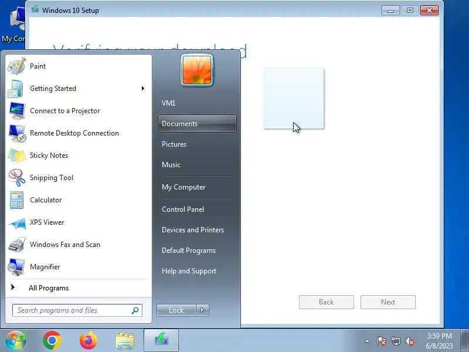
Task: Click the Search programs and files box
Action: 77,310
